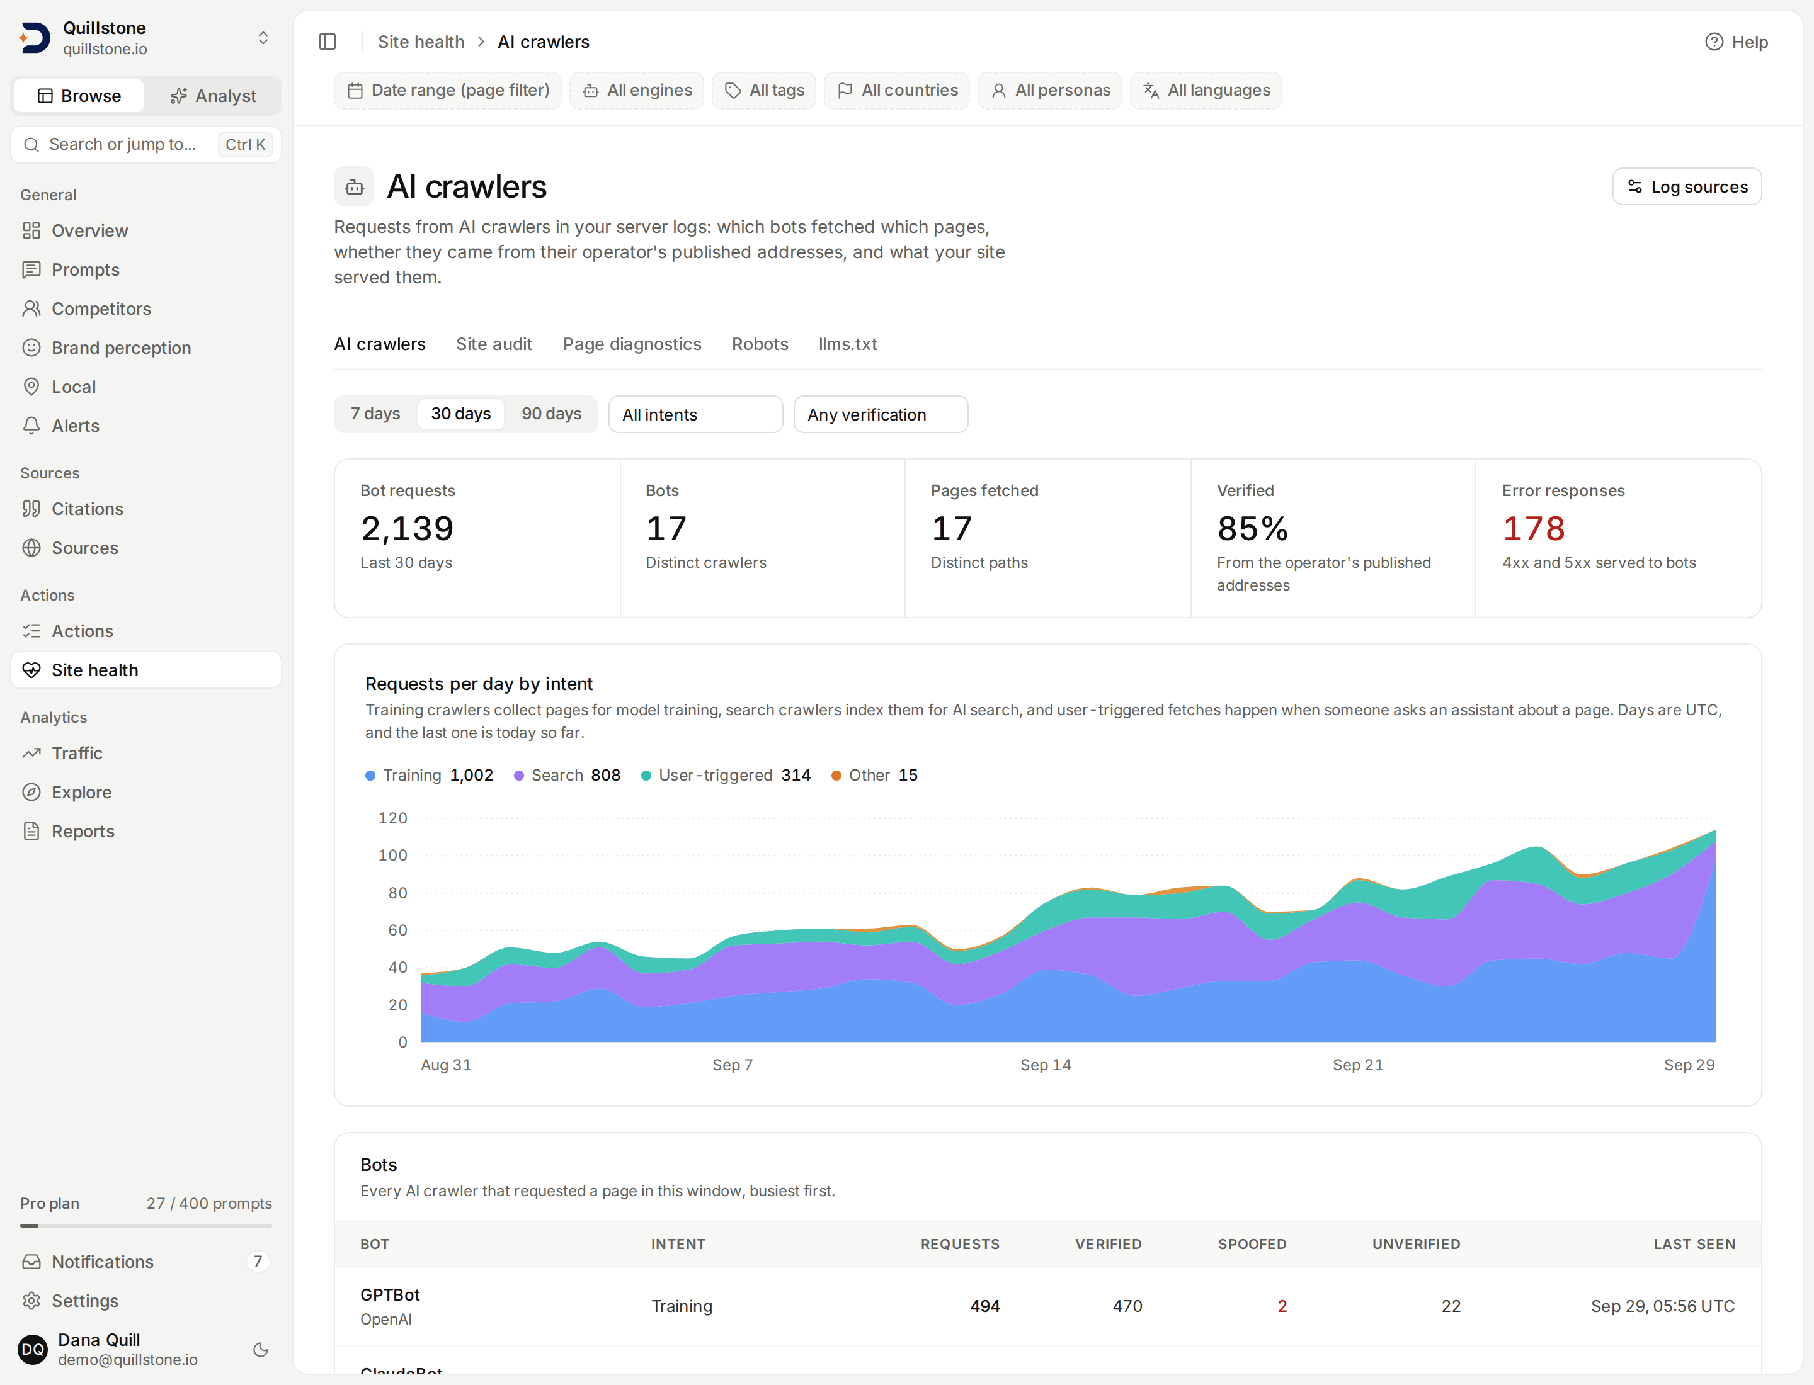Open the Any verification dropdown
Viewport: 1814px width, 1385px height.
[881, 415]
